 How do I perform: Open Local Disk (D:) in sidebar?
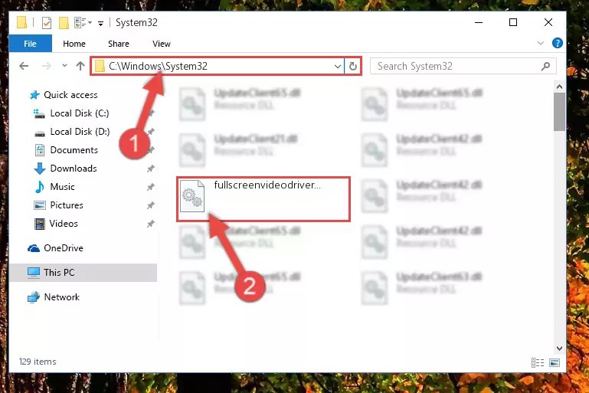[x=80, y=132]
